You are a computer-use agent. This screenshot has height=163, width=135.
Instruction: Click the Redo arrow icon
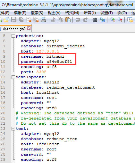pyautogui.click(x=85, y=20)
